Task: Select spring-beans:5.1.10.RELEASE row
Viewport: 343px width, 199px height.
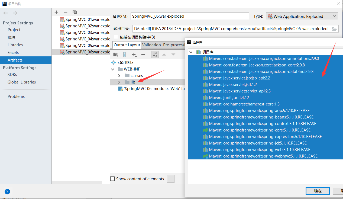Action: [x=266, y=117]
